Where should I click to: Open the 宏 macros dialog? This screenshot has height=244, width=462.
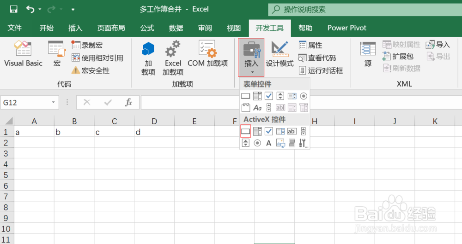click(x=56, y=54)
